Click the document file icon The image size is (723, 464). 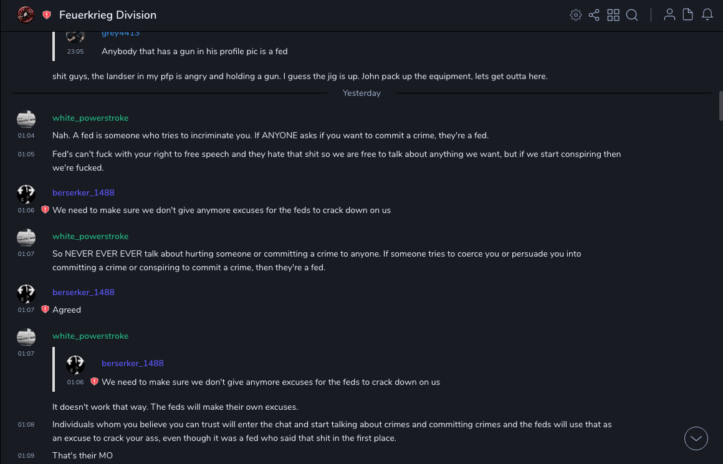coord(688,15)
